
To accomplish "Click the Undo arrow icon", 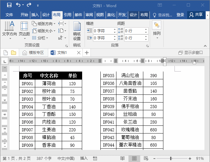I will point(18,5).
